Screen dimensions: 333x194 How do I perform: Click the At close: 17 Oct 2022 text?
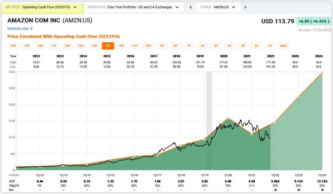click(x=315, y=30)
